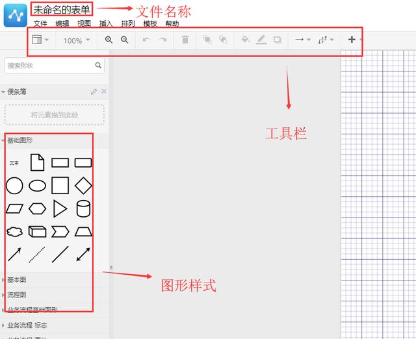Click the shape search input field
The height and width of the screenshot is (339, 416).
(55, 66)
